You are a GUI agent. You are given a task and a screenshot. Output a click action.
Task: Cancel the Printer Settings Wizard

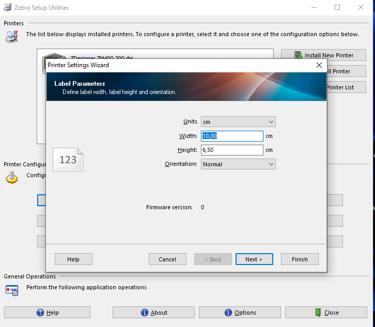(x=167, y=259)
